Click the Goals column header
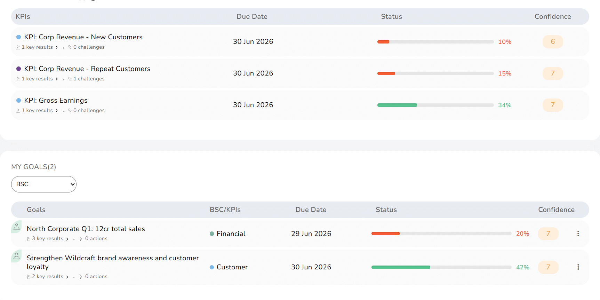Screen dimensions: 600x300 (x=36, y=210)
